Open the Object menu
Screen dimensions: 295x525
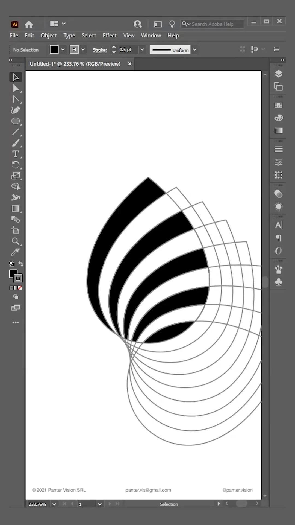tap(49, 36)
